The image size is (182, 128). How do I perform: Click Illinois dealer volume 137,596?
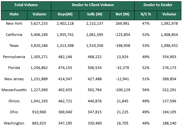click(x=169, y=101)
